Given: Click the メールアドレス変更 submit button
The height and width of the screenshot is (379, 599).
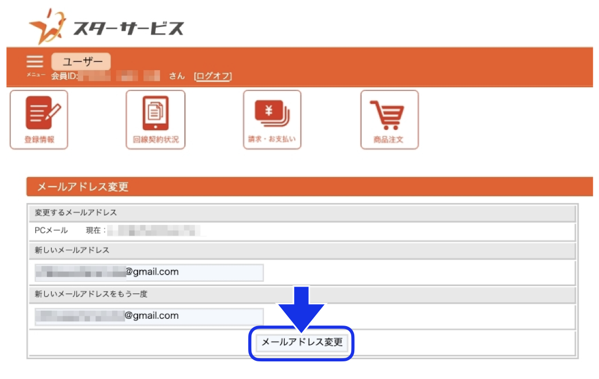Looking at the screenshot, I should (301, 342).
